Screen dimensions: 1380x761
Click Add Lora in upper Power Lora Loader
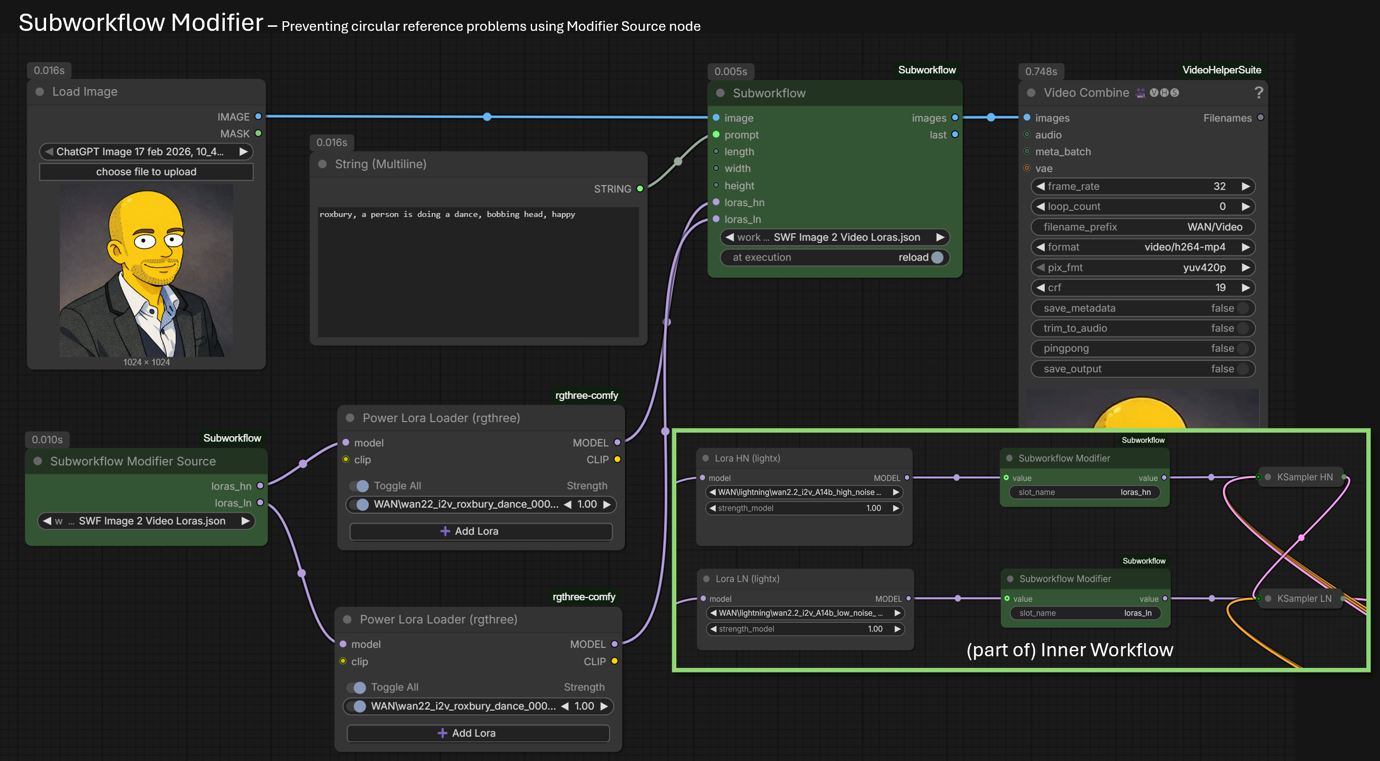[480, 531]
